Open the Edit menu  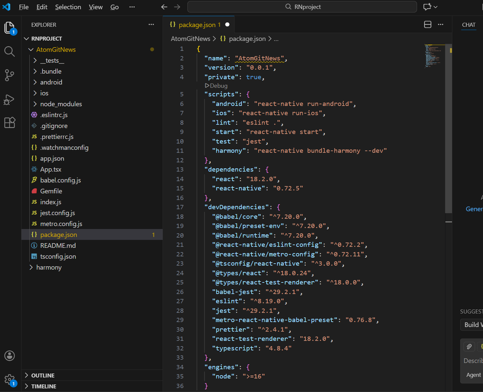pos(42,7)
